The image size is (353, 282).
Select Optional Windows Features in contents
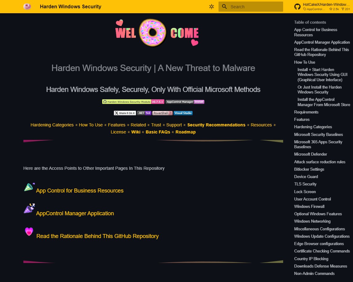318,214
